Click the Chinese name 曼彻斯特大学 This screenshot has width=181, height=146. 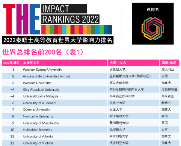pos(119,123)
